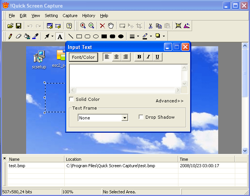Select the text tool A icon
250x196 pixels.
(60, 37)
